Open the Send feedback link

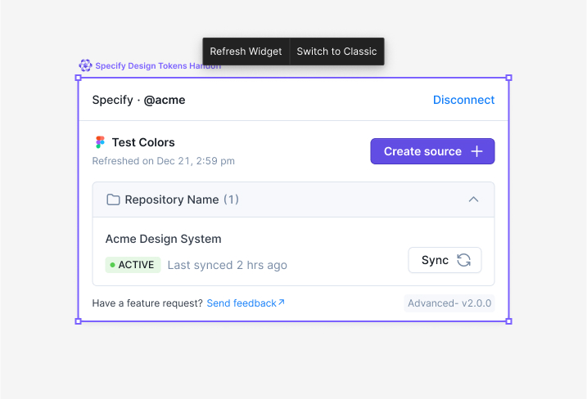tap(246, 303)
